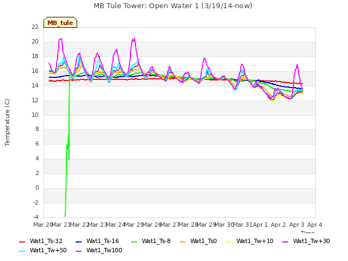Click the Mar 20 x-axis tick label

[x=43, y=225]
